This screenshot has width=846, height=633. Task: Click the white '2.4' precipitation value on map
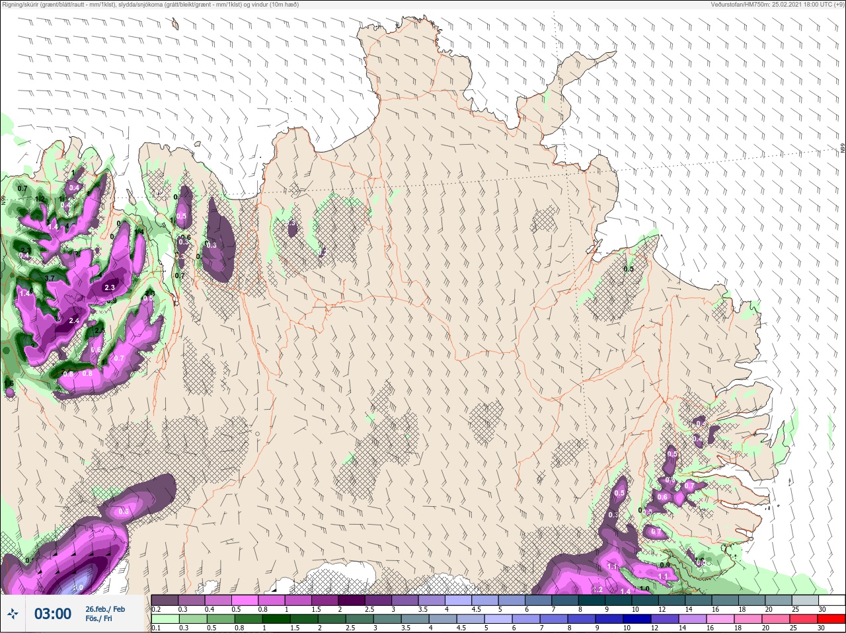click(74, 321)
